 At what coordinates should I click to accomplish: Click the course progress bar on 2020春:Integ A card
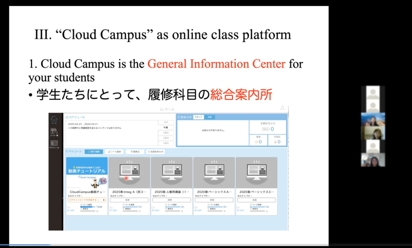tap(130, 207)
